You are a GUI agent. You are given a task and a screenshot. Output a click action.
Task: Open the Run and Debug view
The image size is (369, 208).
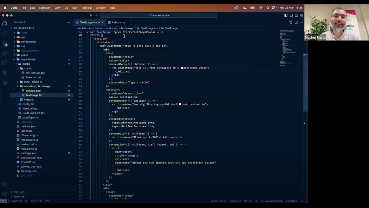(5, 53)
